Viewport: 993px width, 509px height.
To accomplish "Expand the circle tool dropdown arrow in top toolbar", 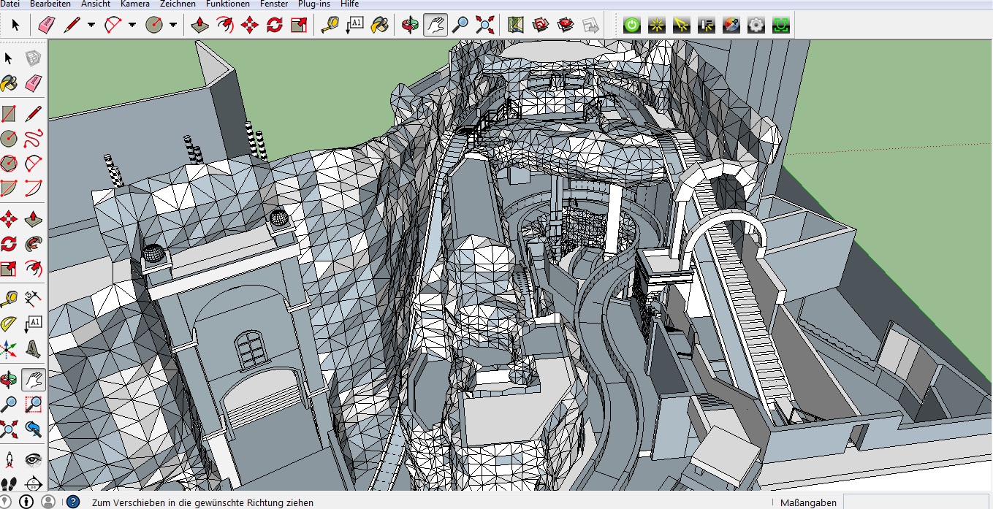I will (x=173, y=25).
